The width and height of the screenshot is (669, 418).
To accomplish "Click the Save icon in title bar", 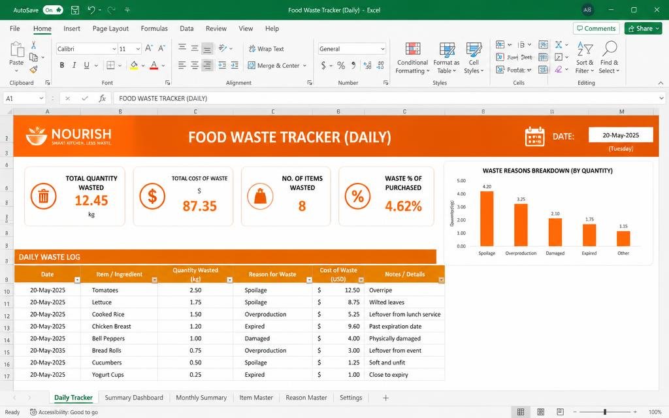I will pos(74,10).
